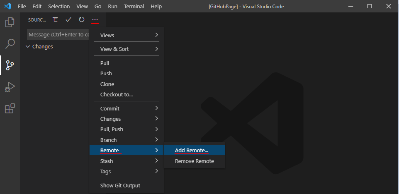Expand the View & Sort submenu
The image size is (399, 194).
[127, 49]
